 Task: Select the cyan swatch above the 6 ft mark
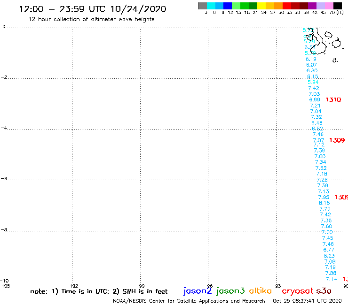211,6
